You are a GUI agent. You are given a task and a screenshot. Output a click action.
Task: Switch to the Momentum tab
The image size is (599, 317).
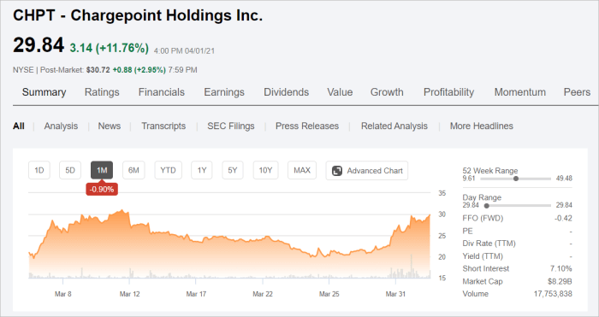click(x=520, y=92)
